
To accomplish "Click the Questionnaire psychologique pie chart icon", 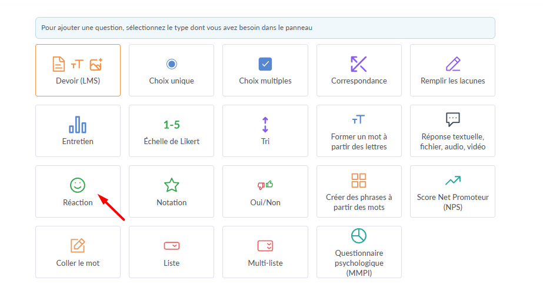I will [x=359, y=236].
